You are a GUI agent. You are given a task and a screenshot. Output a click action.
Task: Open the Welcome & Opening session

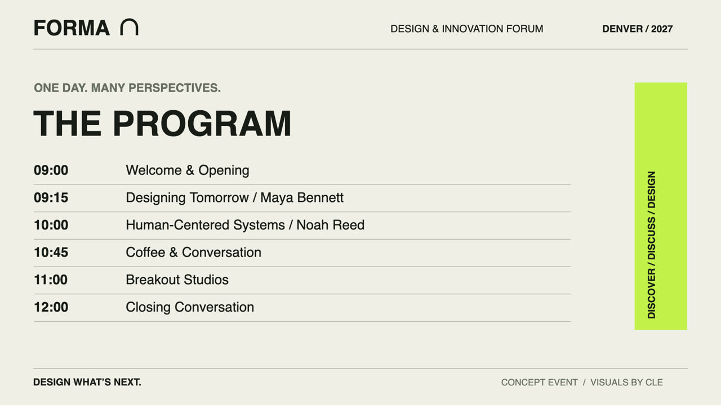(188, 170)
